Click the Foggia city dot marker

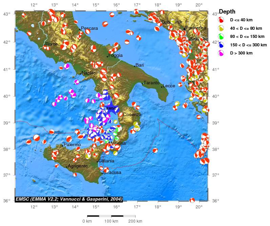pyautogui.click(x=107, y=56)
